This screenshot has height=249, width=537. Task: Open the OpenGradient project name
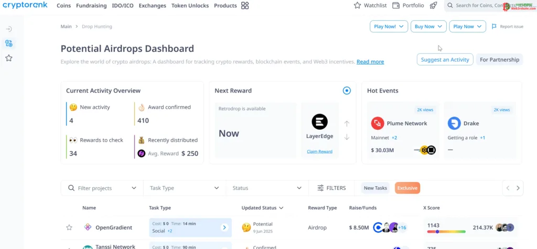(x=114, y=228)
